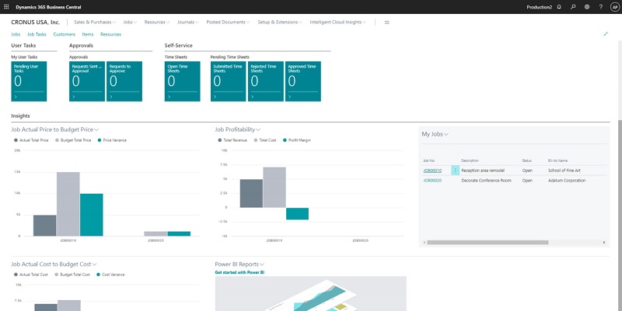Open the search magnifier icon
Viewport: 622px width, 311px height.
click(573, 6)
